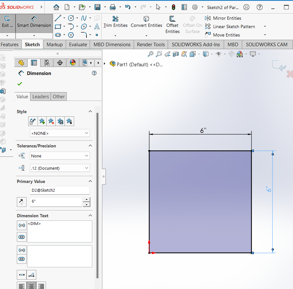Open the PropertyManager tab
This screenshot has height=289, width=293.
click(x=34, y=63)
